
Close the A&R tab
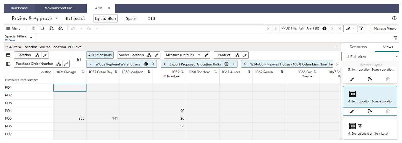(x=109, y=8)
